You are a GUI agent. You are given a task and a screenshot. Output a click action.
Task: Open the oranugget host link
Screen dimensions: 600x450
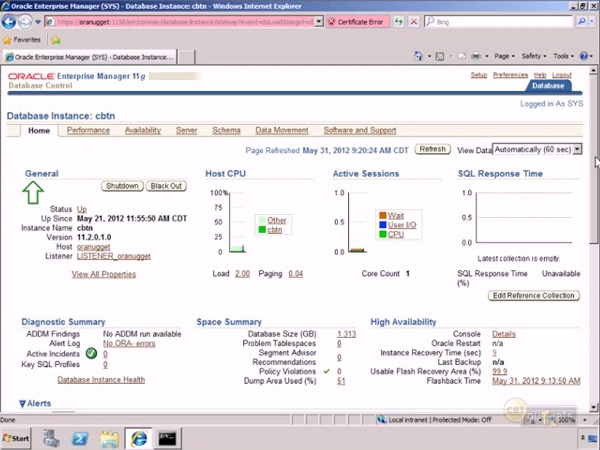pos(93,247)
